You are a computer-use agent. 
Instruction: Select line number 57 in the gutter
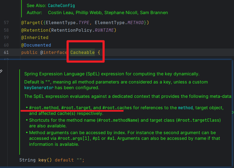pos(6,22)
